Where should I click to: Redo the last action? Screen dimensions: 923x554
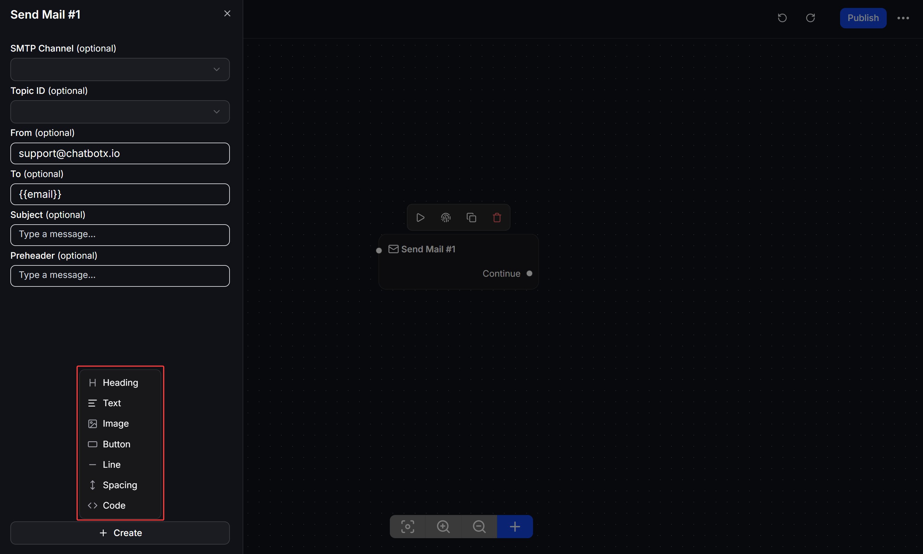coord(810,18)
